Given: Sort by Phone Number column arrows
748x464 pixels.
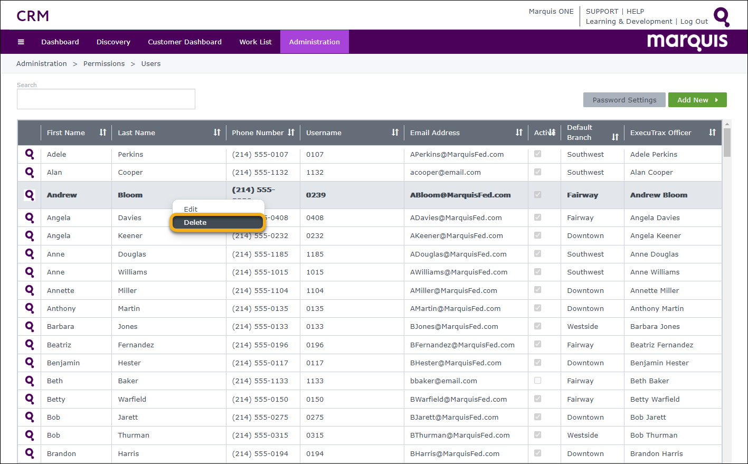Looking at the screenshot, I should click(291, 132).
